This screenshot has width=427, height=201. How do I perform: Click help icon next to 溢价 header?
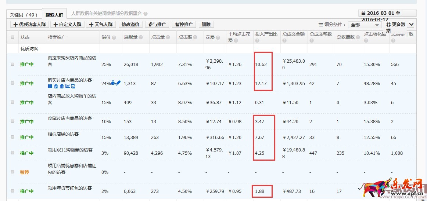click(x=114, y=37)
